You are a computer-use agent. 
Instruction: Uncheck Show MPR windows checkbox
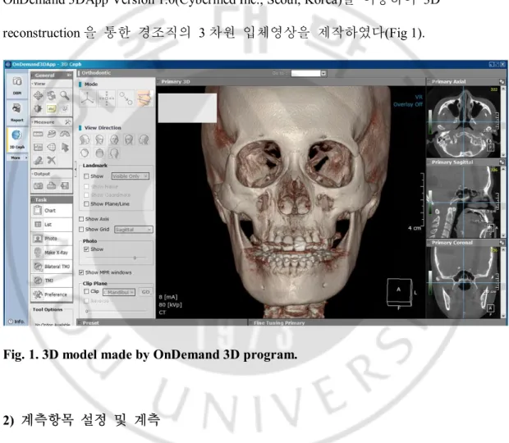point(81,272)
